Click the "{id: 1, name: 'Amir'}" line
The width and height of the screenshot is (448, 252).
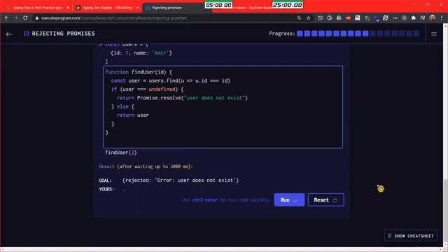click(141, 53)
